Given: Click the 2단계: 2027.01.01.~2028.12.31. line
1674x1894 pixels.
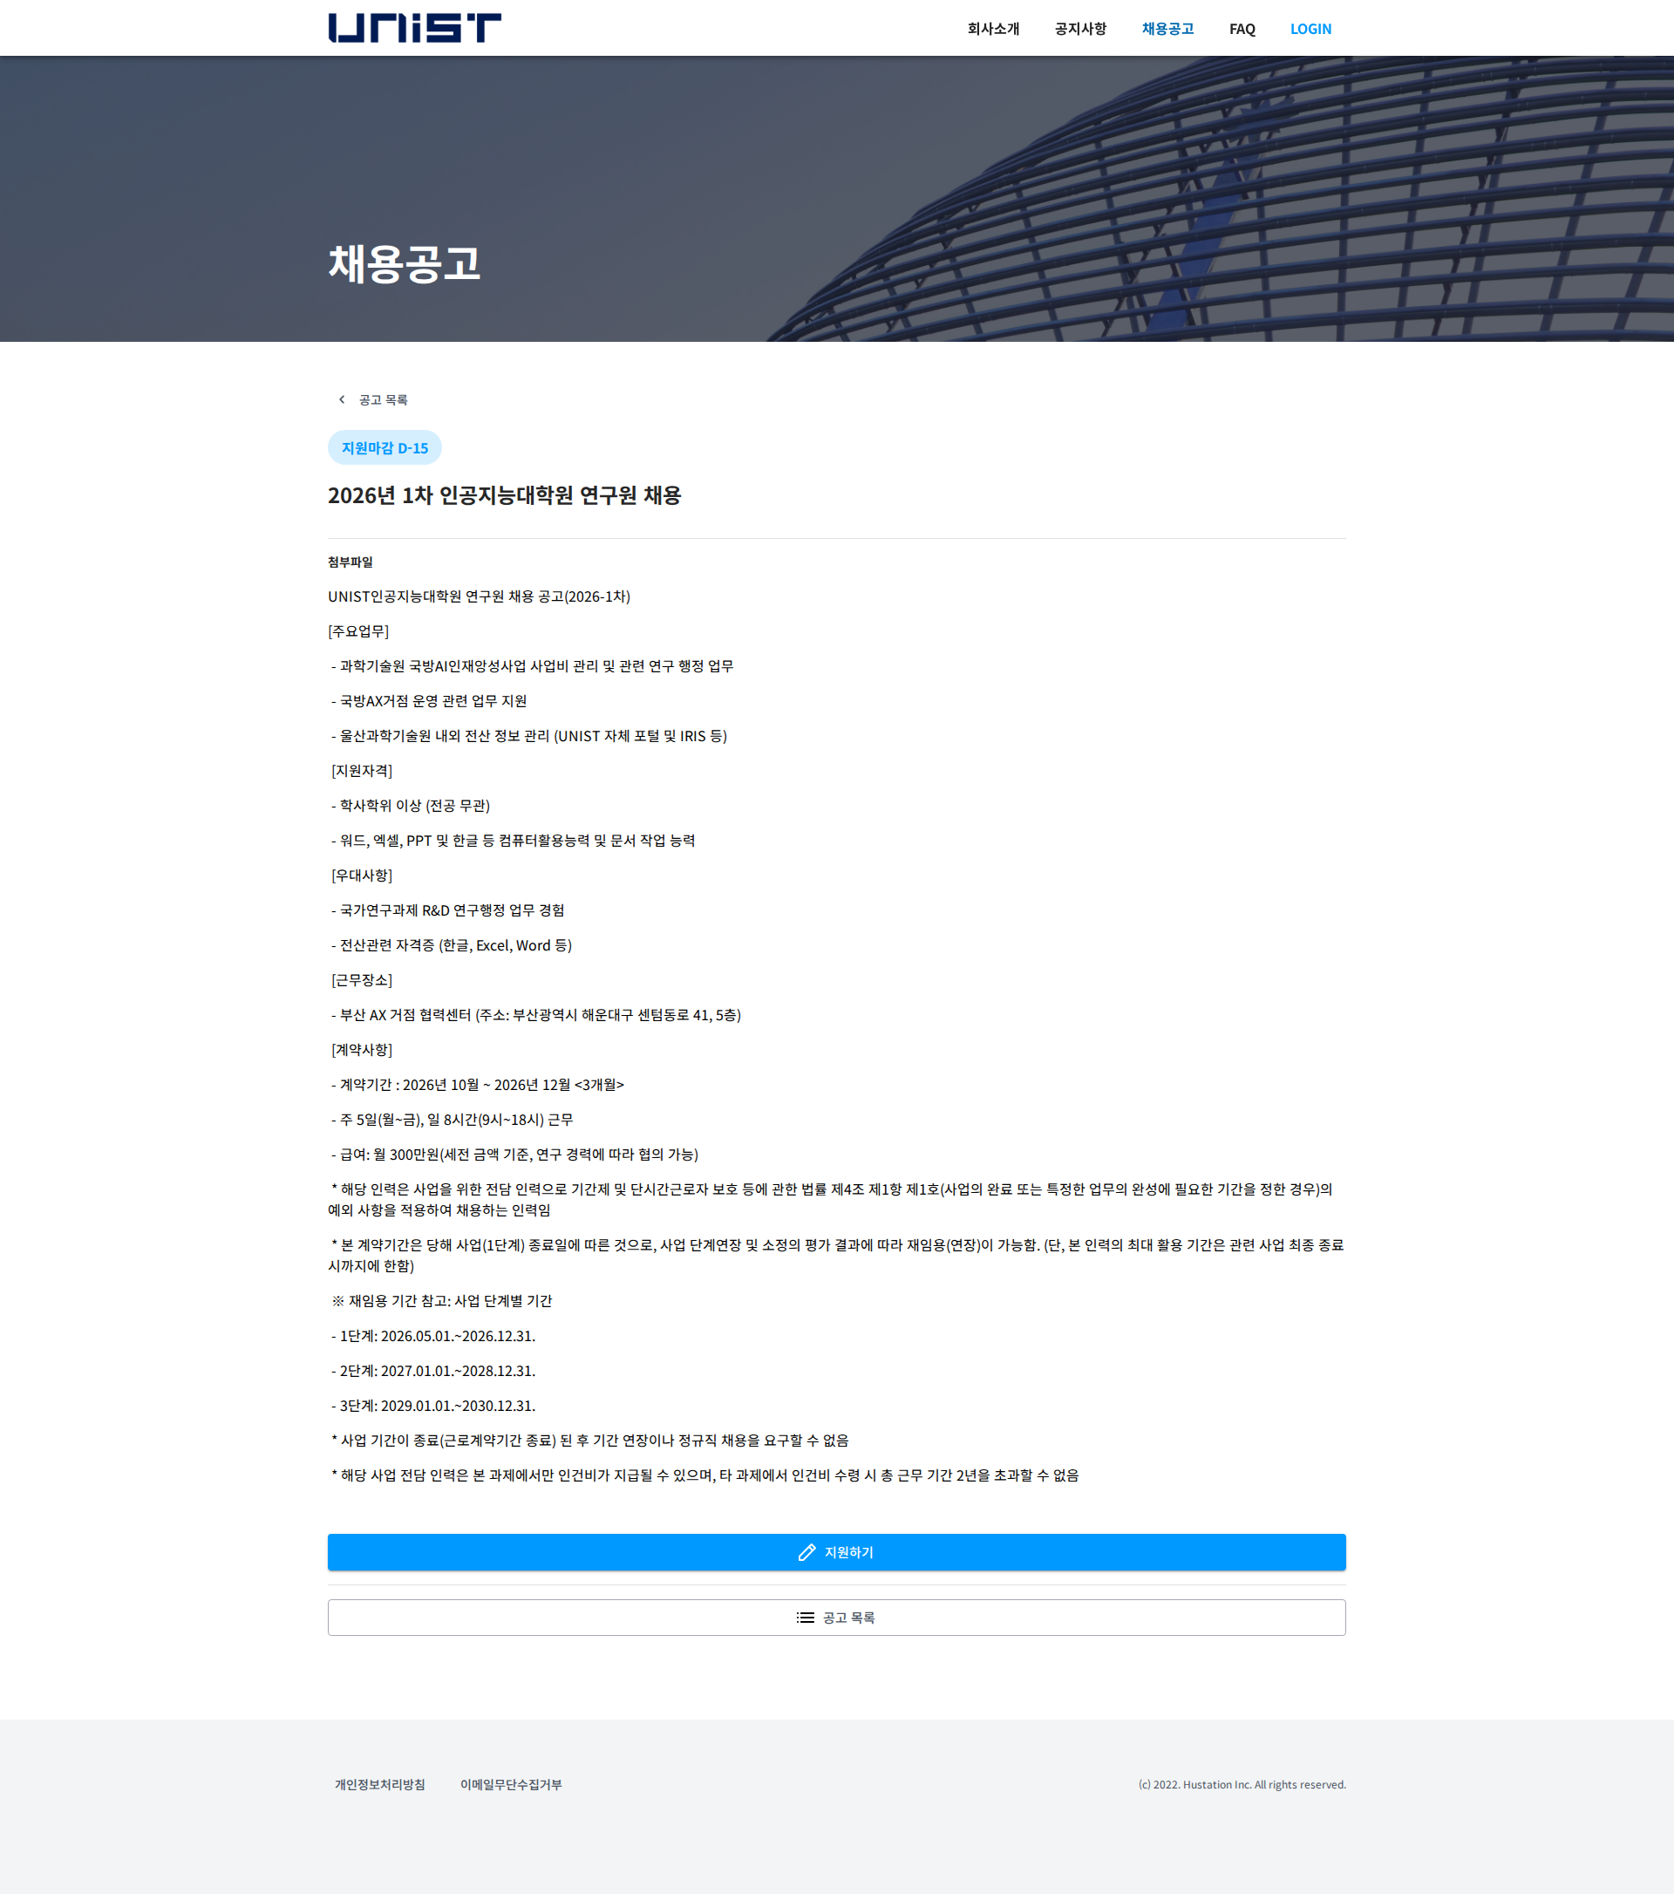Looking at the screenshot, I should [x=433, y=1372].
